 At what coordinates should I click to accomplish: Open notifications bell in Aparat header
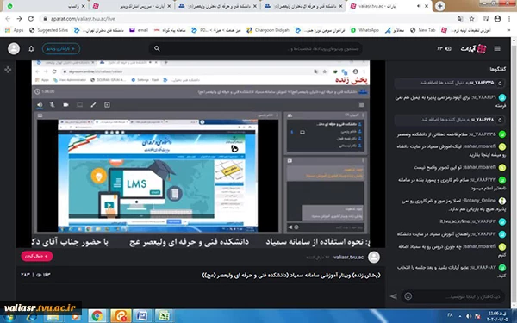click(31, 49)
